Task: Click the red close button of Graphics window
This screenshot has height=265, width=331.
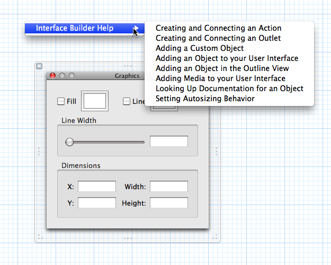Action: tap(52, 76)
